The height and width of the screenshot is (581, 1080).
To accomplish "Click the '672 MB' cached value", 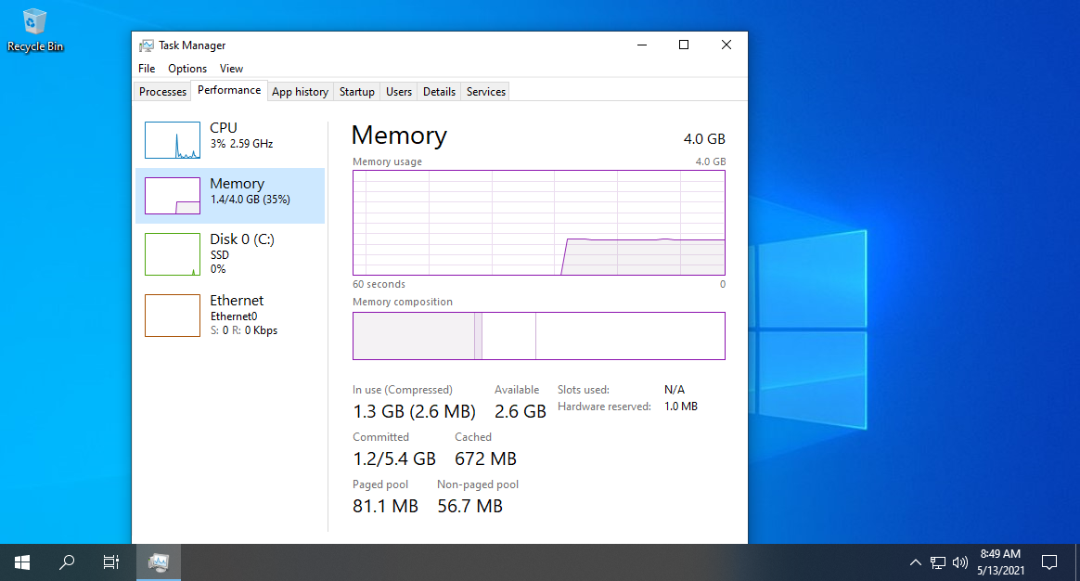I will [x=485, y=459].
